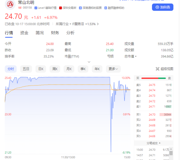Select the 日K chart view

(41, 69)
